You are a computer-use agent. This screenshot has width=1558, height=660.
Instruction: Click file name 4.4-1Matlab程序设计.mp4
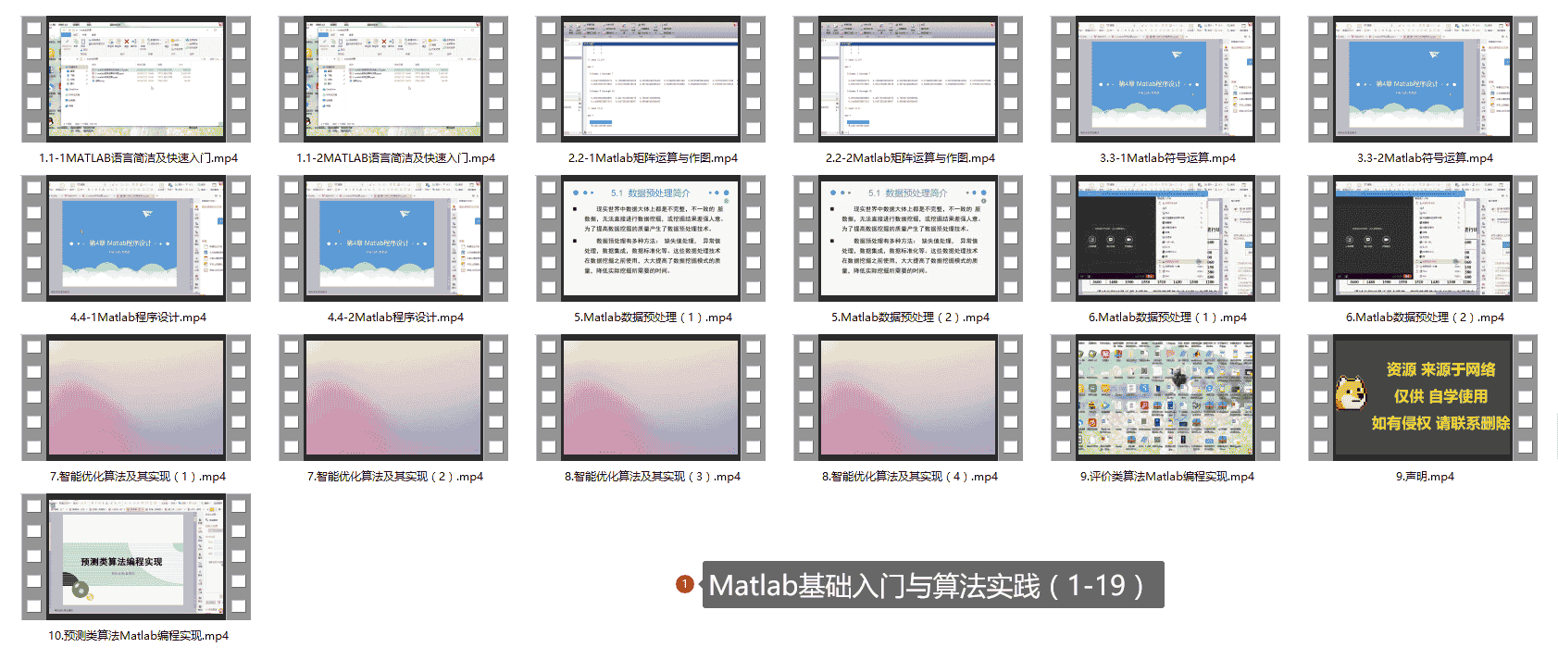pyautogui.click(x=138, y=318)
